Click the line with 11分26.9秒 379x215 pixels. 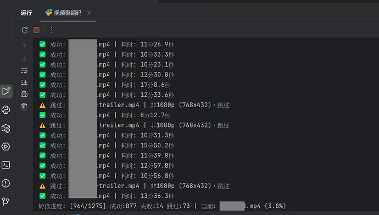pos(107,45)
